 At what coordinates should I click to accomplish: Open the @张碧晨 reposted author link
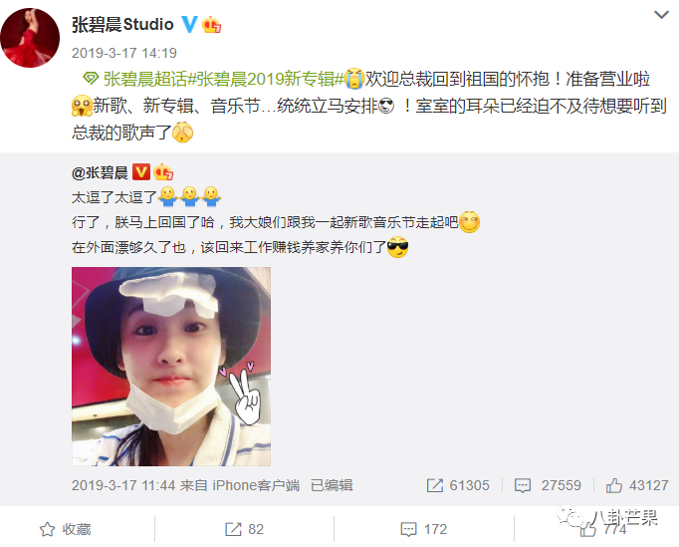click(x=100, y=173)
